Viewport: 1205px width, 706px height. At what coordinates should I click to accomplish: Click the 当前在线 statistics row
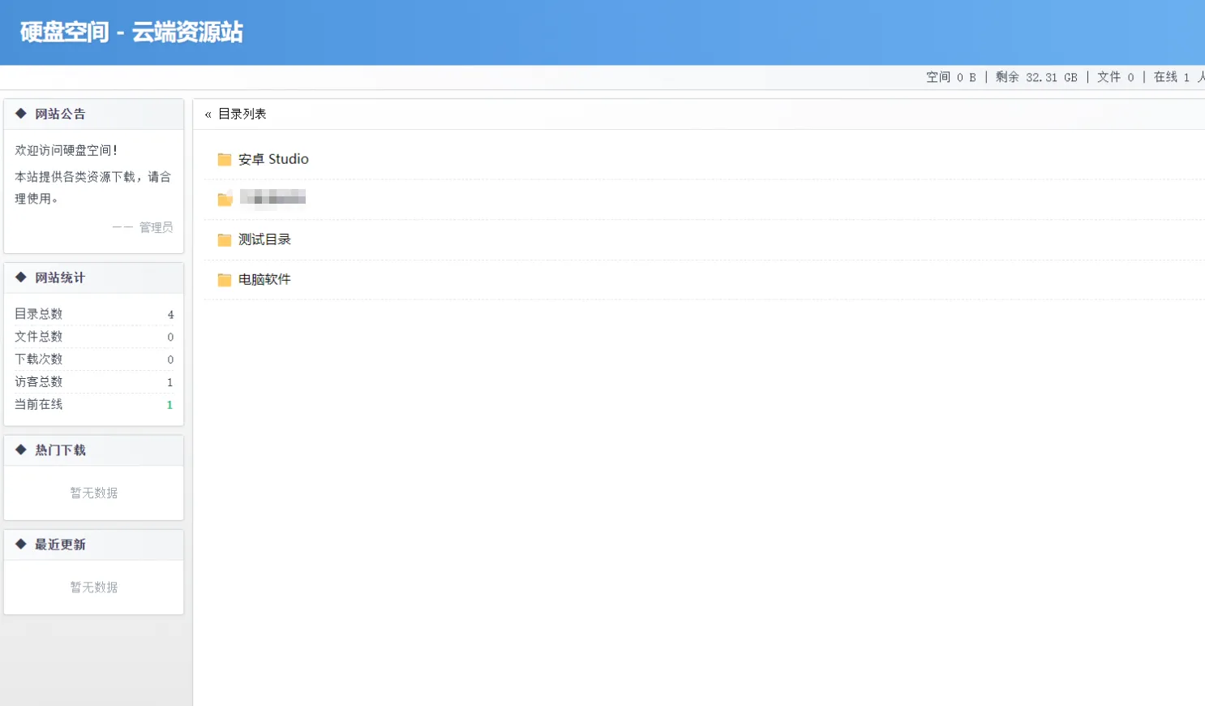tap(93, 404)
